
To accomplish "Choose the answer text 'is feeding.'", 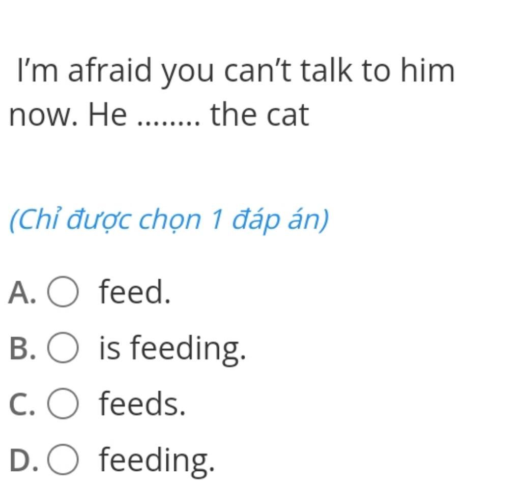I will [x=173, y=349].
